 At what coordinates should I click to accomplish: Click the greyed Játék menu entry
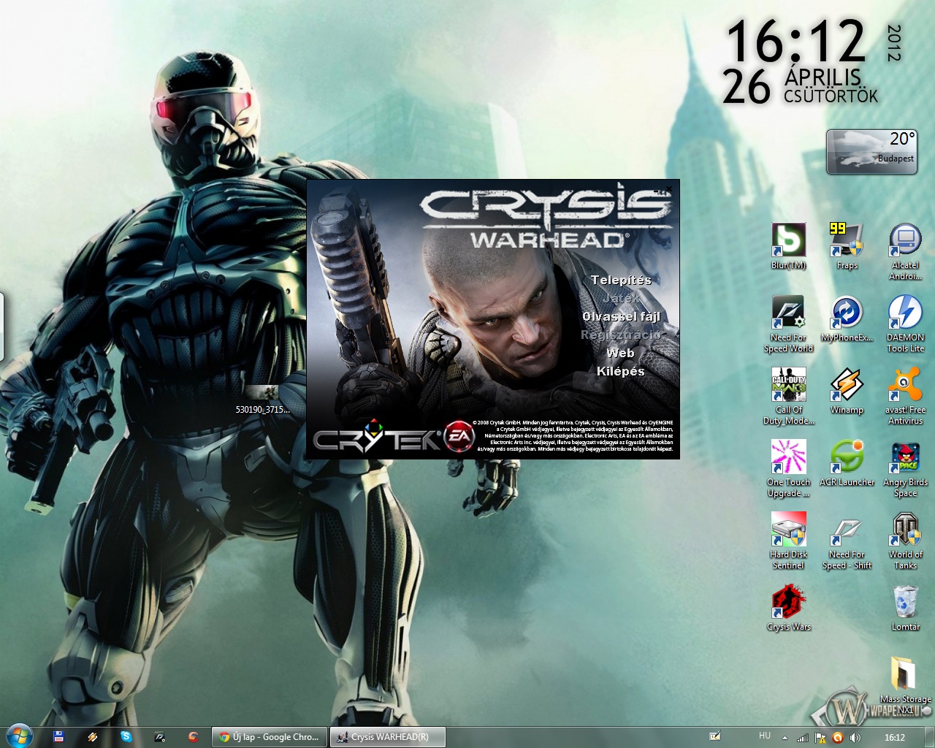[620, 298]
